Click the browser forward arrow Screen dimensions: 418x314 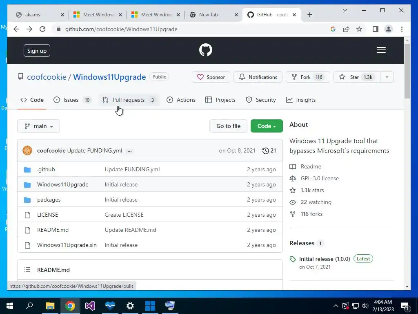29,29
